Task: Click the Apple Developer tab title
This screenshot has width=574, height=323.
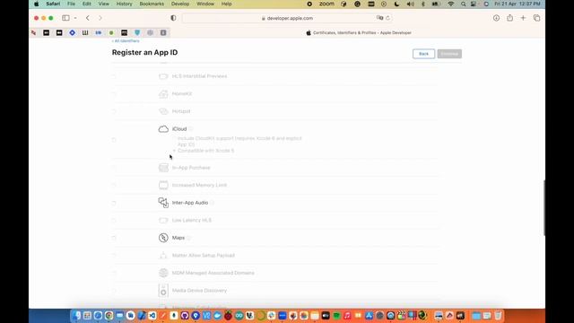Action: pyautogui.click(x=362, y=32)
